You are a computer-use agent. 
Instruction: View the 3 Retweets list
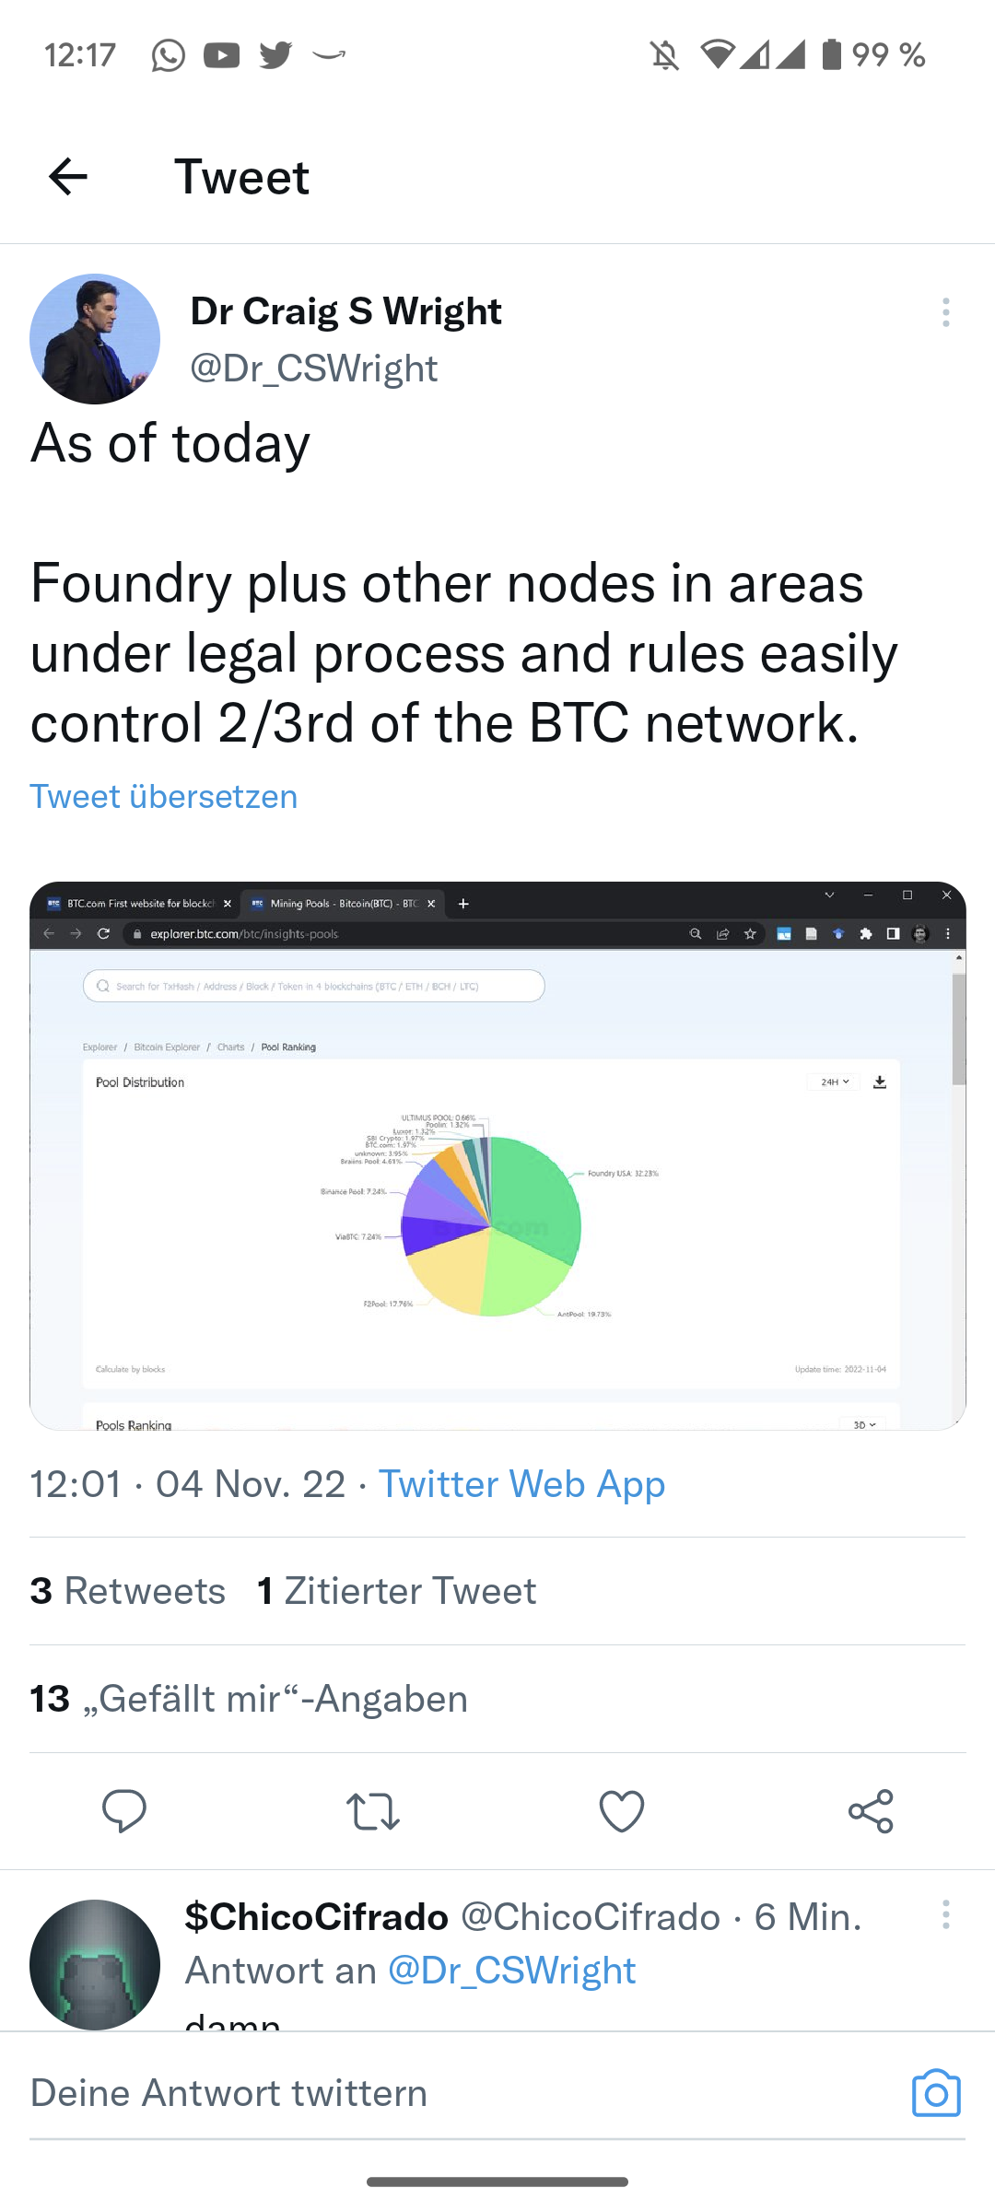pos(128,1591)
